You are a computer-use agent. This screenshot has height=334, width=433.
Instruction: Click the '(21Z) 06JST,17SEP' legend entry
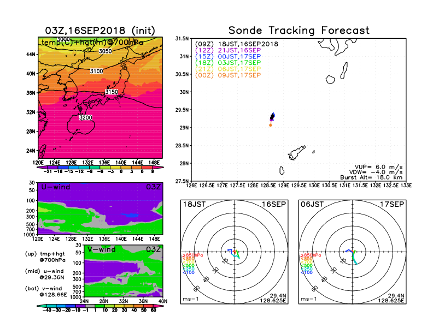click(x=228, y=69)
